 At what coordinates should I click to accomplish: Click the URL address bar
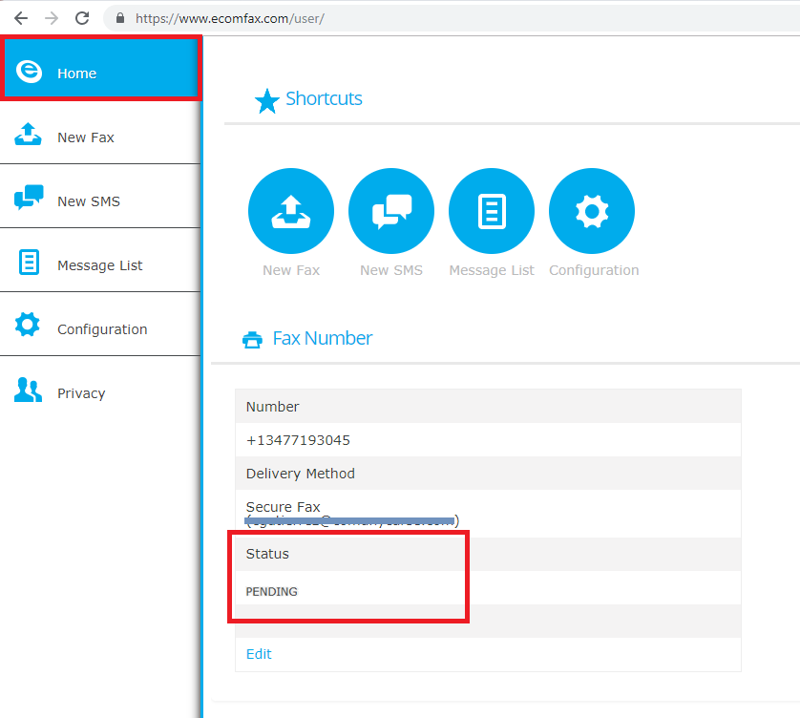(454, 18)
